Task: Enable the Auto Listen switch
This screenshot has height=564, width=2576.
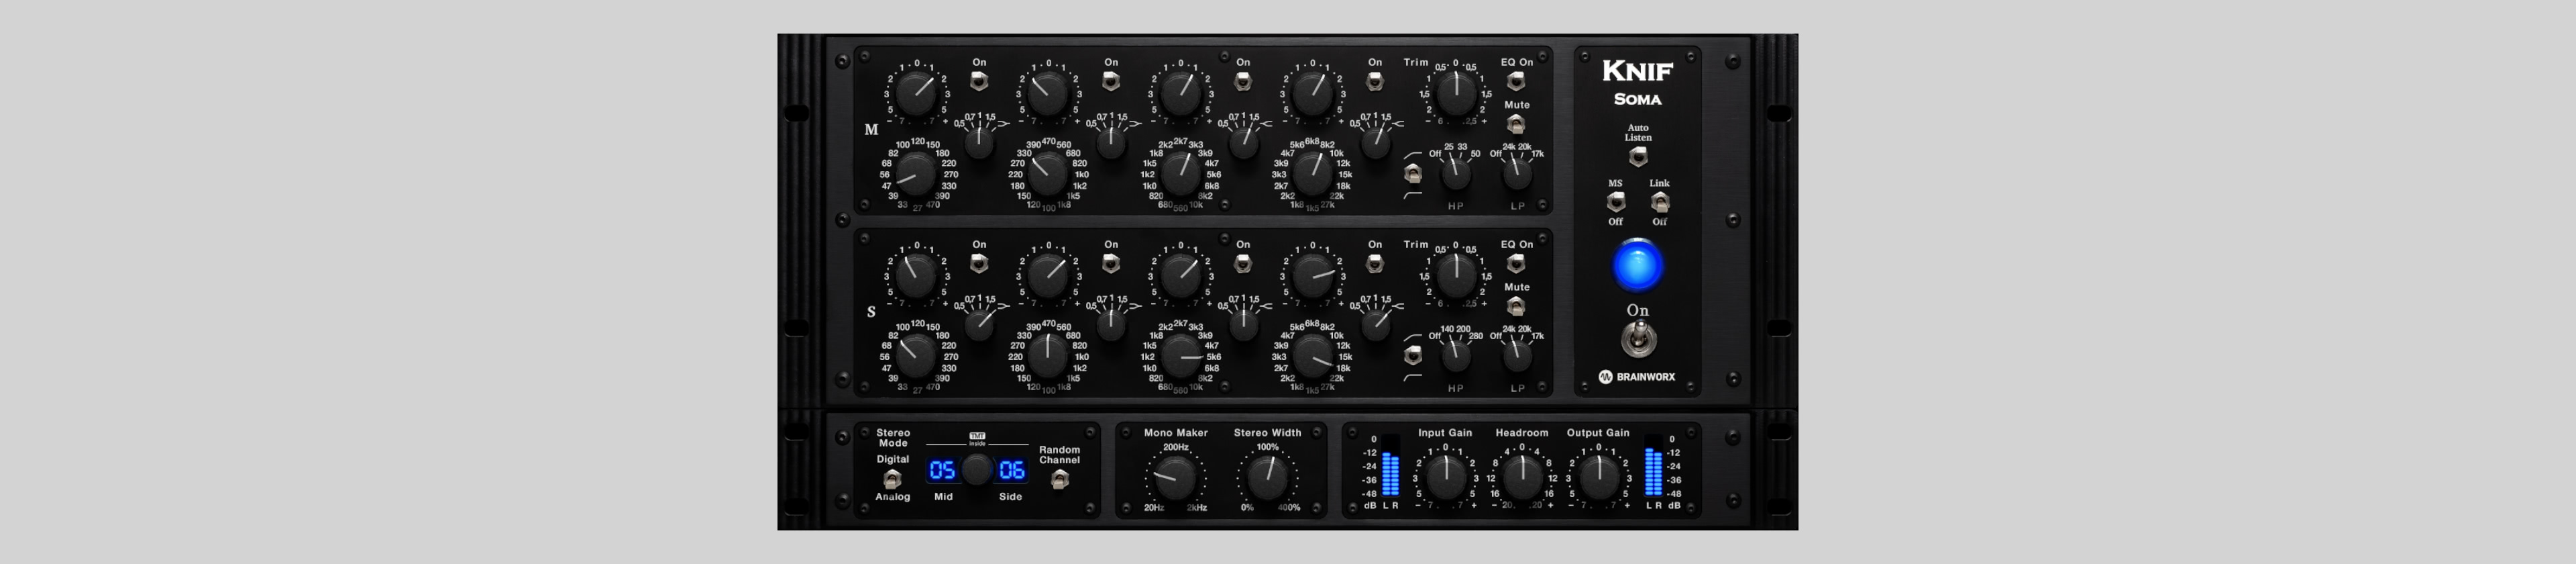Action: click(1638, 157)
